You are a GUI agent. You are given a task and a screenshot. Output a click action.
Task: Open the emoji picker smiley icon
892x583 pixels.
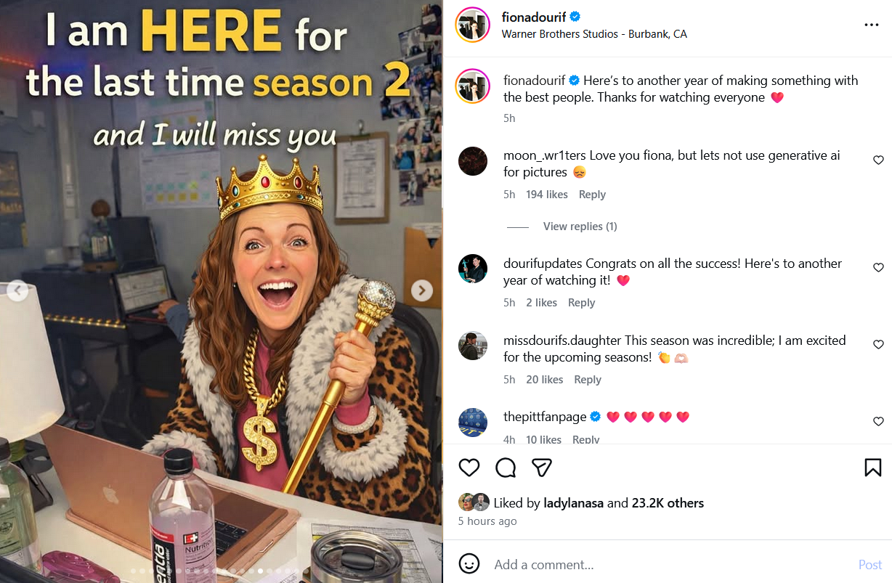(470, 564)
